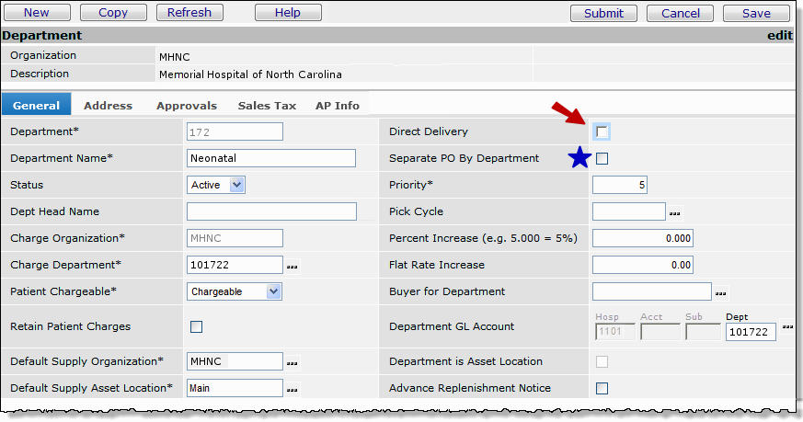Click the Refresh button
Viewport: 803px width, 422px height.
click(189, 13)
